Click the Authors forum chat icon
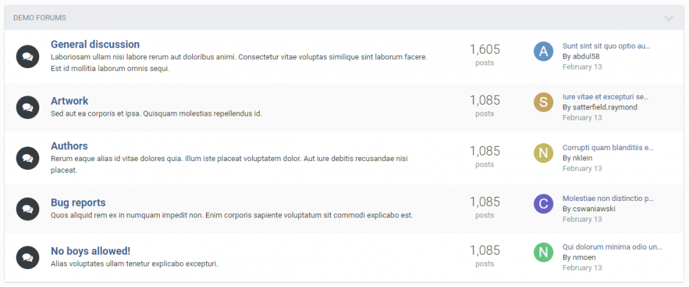The height and width of the screenshot is (287, 689). click(x=28, y=158)
